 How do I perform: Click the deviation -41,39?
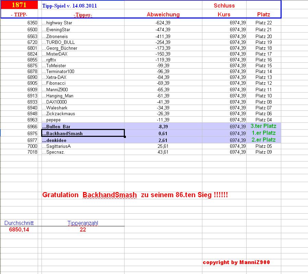coord(163,102)
